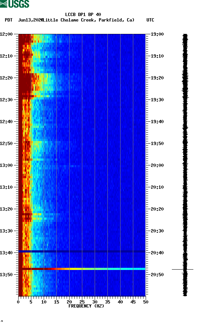
Task: Click the 19:20 UTC time label
Action: (x=157, y=78)
